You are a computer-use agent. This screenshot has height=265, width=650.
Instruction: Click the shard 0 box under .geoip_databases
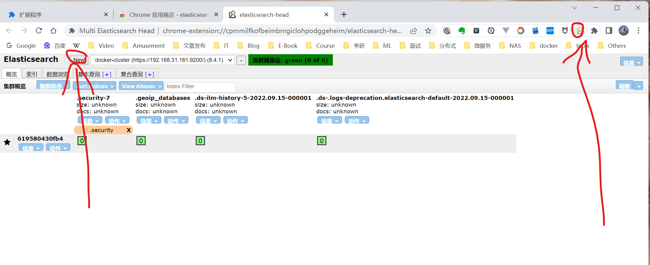click(141, 141)
